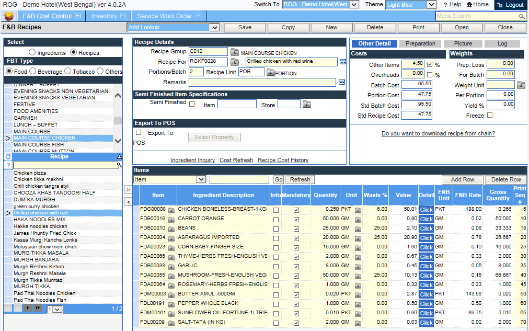Switch to the Preparation tab

(420, 43)
